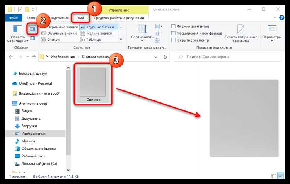
Task: Click the Управление contextual tab header
Action: (x=119, y=10)
